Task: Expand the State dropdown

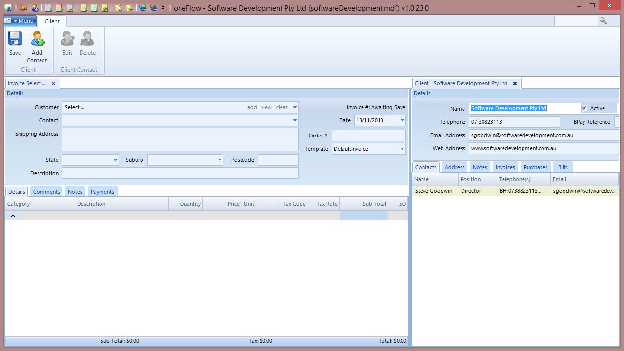Action: [115, 160]
